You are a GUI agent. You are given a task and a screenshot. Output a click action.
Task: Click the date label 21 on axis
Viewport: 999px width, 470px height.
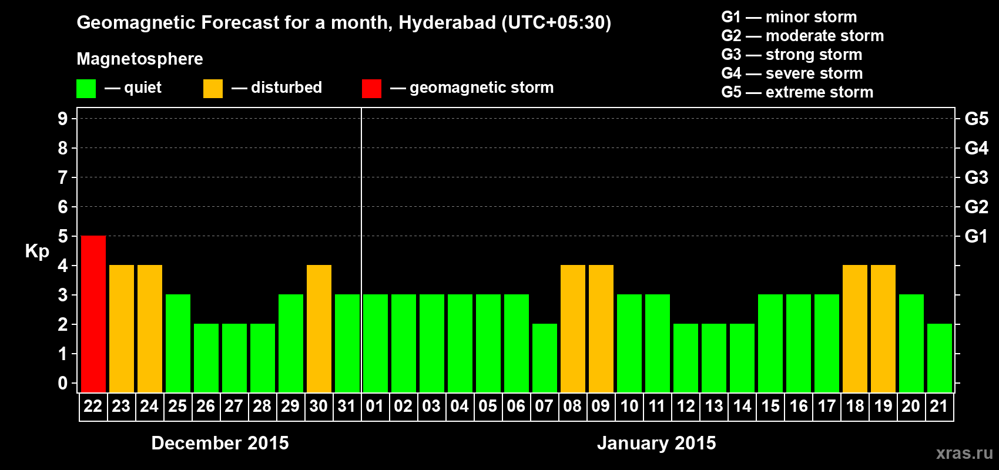click(939, 406)
